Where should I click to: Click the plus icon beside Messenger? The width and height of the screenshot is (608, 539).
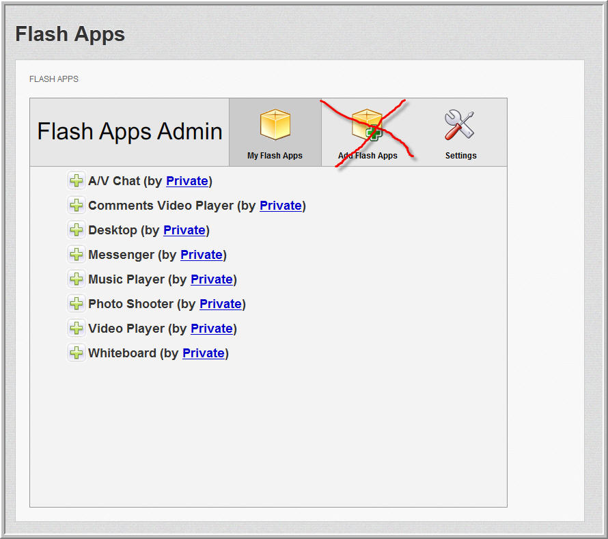click(x=77, y=255)
